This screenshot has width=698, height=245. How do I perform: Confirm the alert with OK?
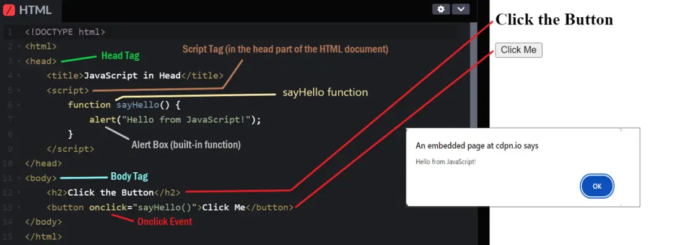coord(597,186)
